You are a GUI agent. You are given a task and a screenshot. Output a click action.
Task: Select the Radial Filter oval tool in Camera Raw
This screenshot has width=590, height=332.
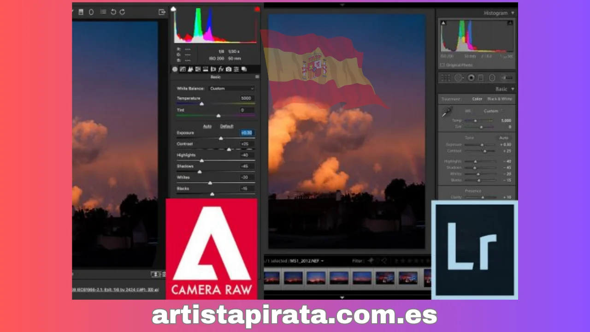pos(91,12)
